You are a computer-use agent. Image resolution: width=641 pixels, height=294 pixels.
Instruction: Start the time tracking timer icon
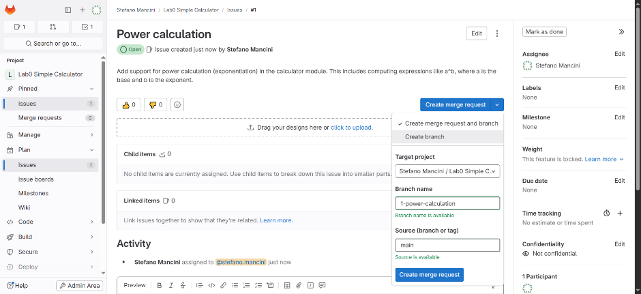pos(606,214)
